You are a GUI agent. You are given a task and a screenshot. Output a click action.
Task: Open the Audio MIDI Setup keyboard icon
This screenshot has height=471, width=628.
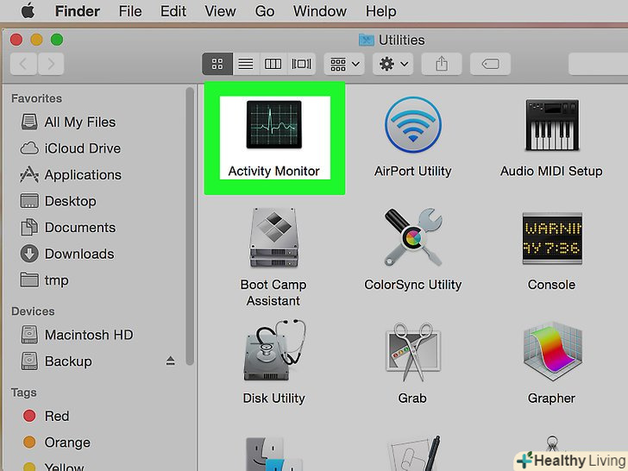pos(552,124)
